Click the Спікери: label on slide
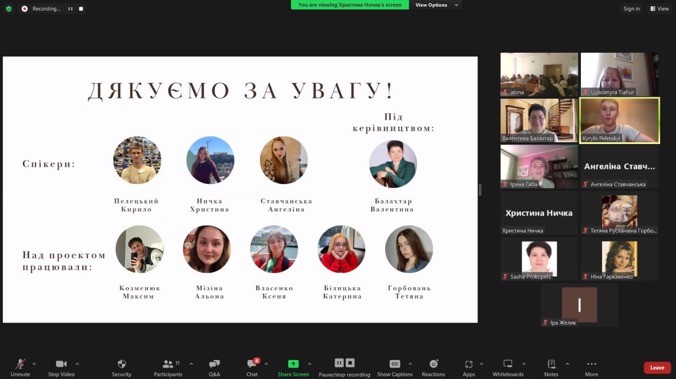Screen dimensions: 676x379 49,164
